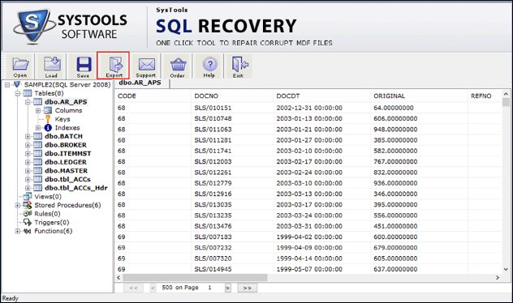The height and width of the screenshot is (303, 513).
Task: Go to the last page with >> button
Action: tap(247, 288)
